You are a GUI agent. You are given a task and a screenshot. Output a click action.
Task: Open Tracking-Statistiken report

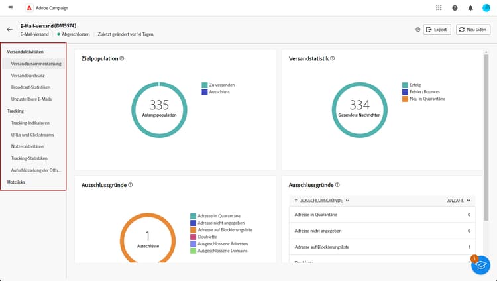[29, 158]
